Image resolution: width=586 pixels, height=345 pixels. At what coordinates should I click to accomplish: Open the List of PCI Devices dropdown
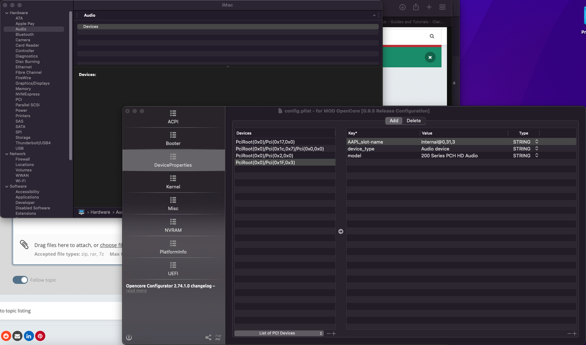pyautogui.click(x=279, y=333)
